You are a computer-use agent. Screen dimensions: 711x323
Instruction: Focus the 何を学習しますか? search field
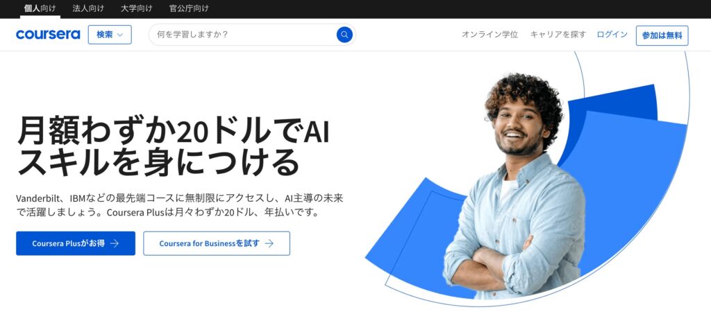(x=245, y=35)
